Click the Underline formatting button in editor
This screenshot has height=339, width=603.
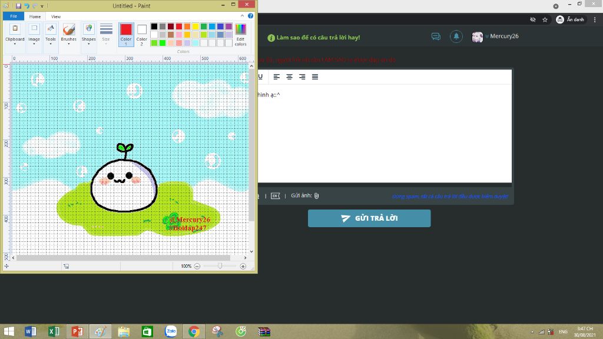coord(260,77)
